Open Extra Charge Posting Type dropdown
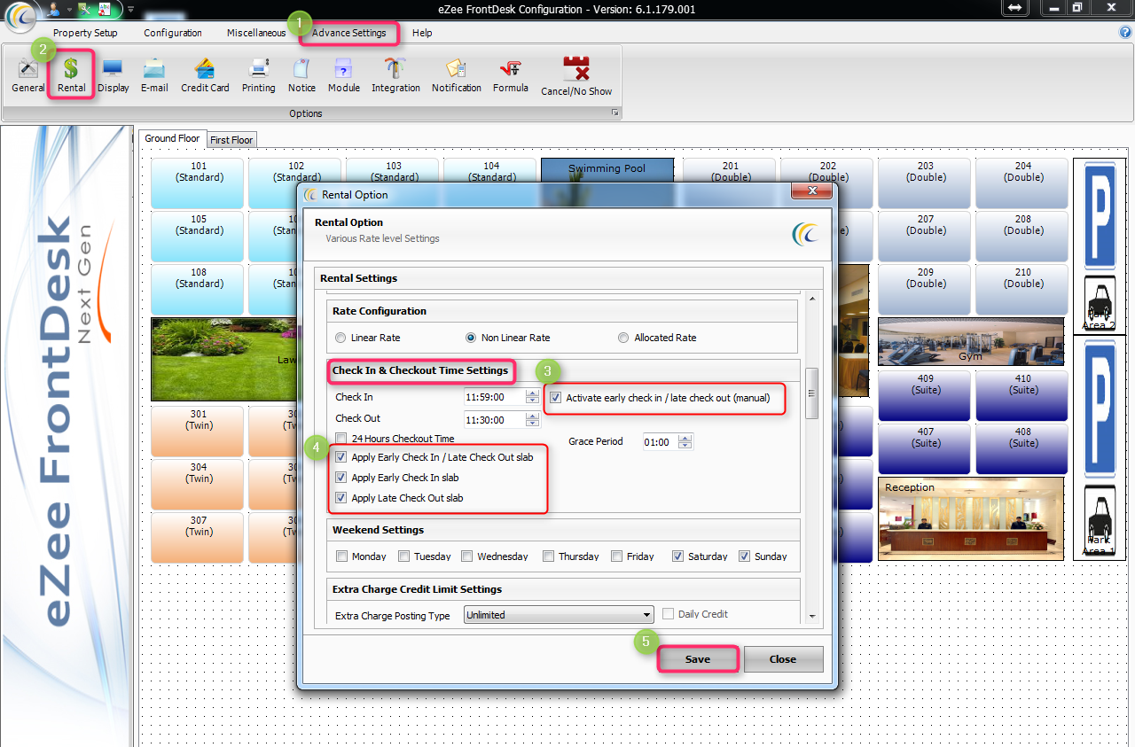The height and width of the screenshot is (747, 1135). (559, 615)
